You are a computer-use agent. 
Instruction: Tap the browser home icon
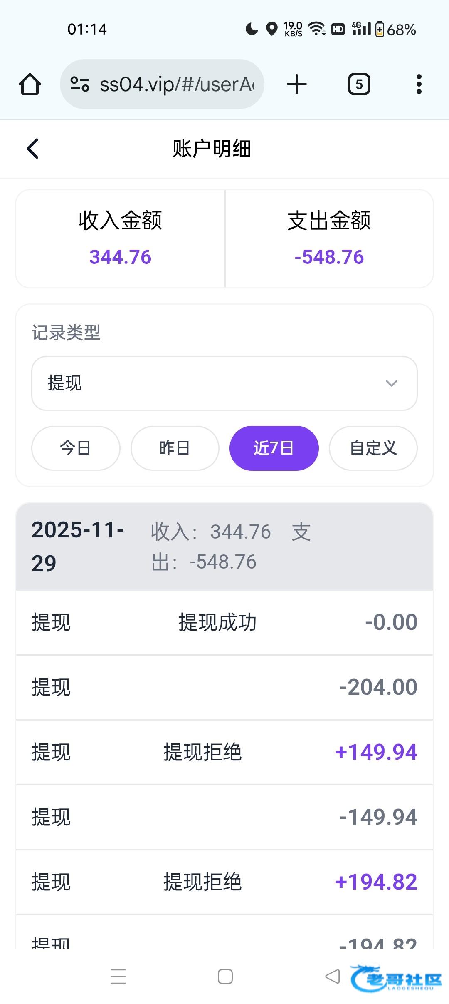(x=30, y=84)
